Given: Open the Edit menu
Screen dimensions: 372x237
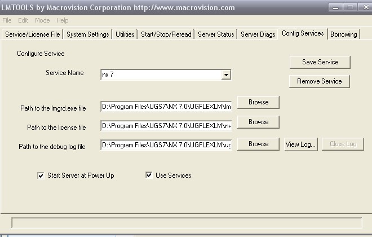Looking at the screenshot, I should [23, 20].
